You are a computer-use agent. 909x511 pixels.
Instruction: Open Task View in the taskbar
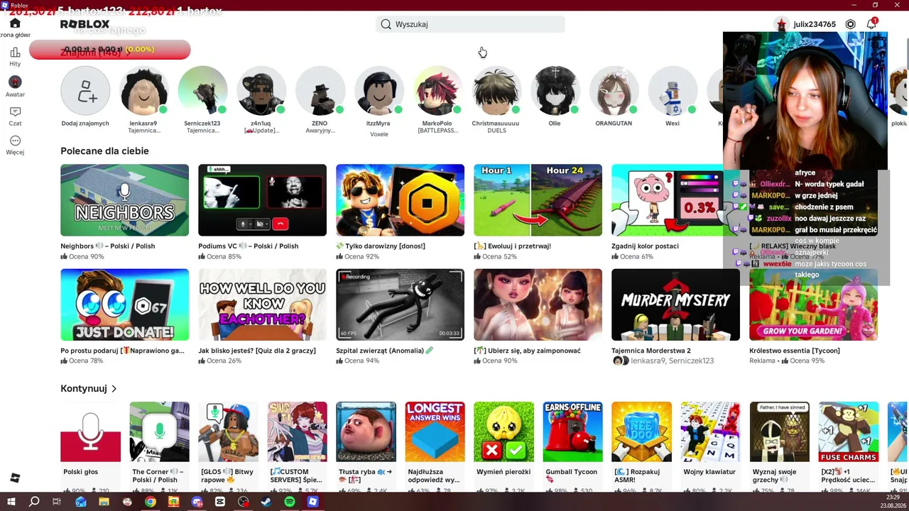coord(57,502)
